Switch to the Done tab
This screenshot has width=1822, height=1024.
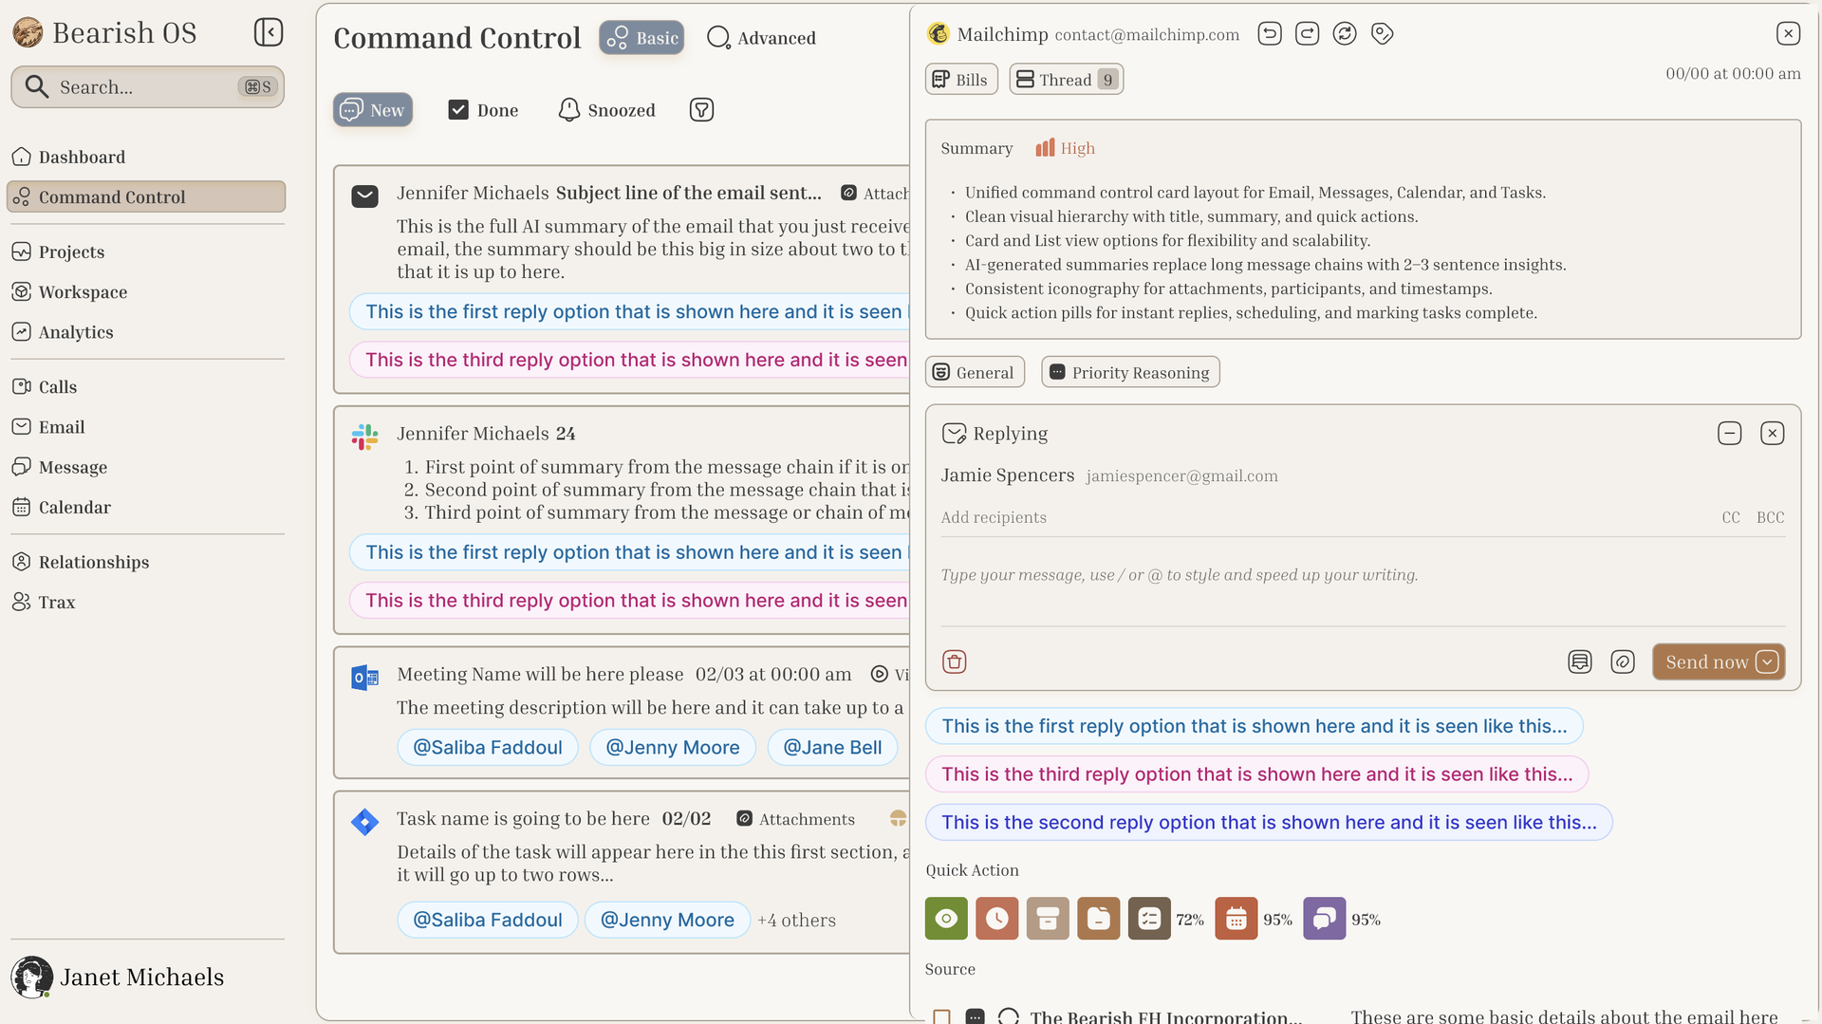(483, 110)
